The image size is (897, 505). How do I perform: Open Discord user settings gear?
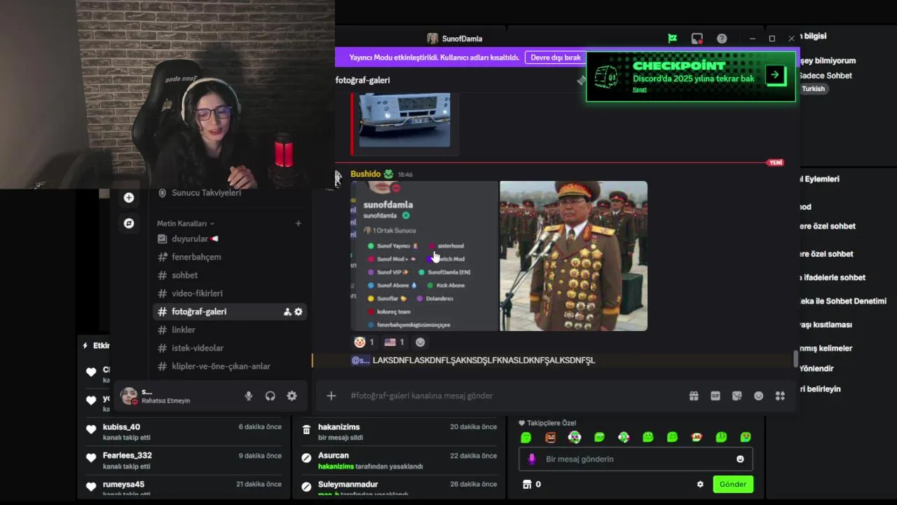coord(292,396)
